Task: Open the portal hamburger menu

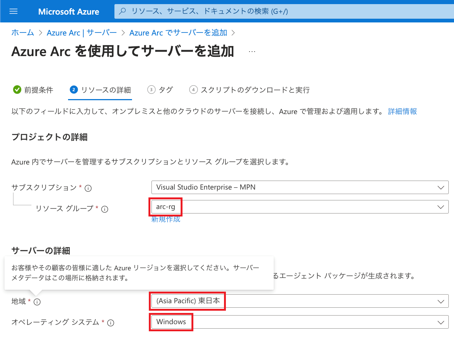Action: click(x=13, y=11)
